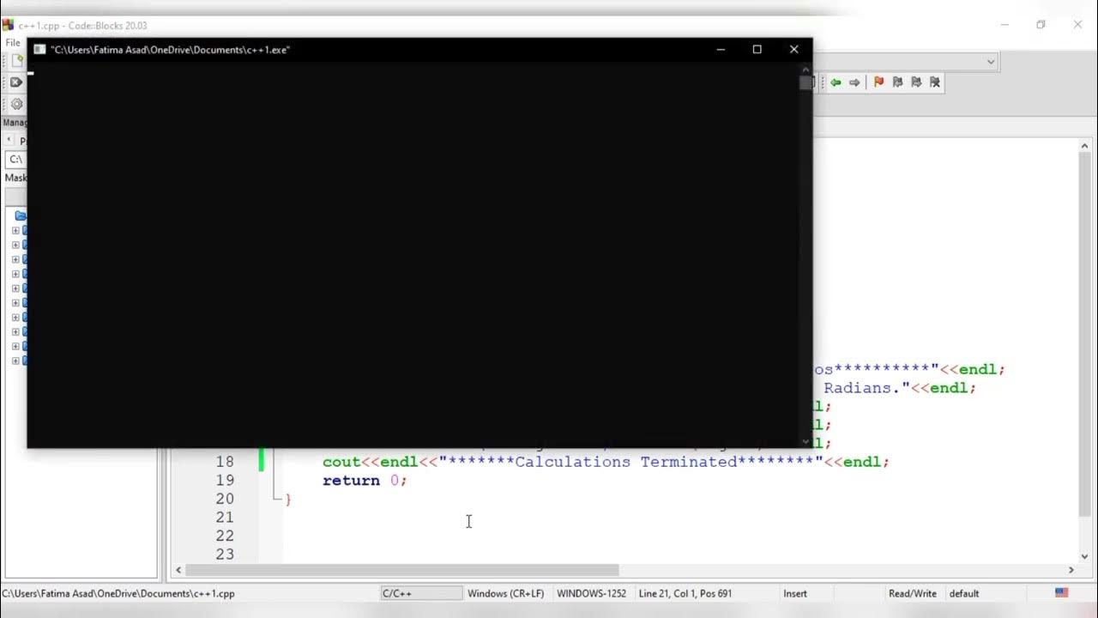Click the Code::Blocks logo in the title bar

coord(8,25)
